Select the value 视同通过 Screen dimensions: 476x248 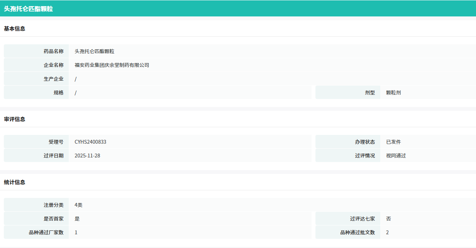[x=396, y=156]
